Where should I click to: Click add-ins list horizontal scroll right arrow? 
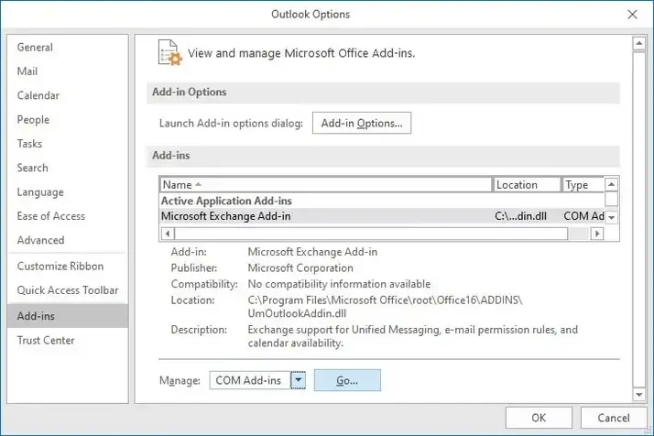pyautogui.click(x=597, y=234)
